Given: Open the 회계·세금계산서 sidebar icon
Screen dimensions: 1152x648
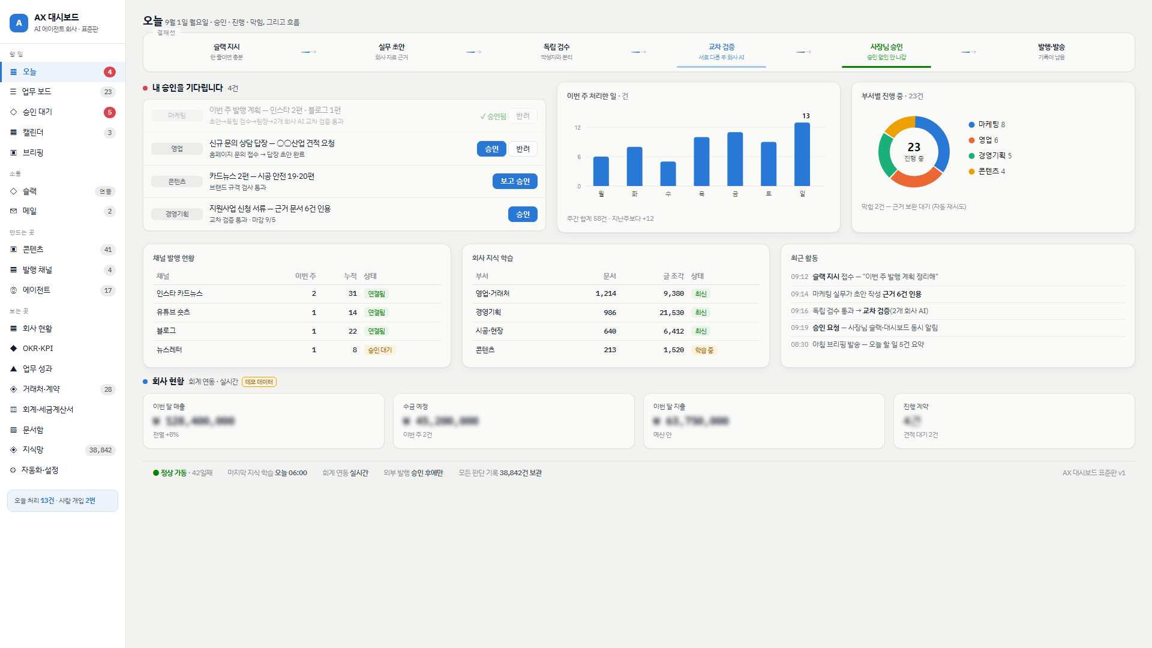Looking at the screenshot, I should coord(13,410).
